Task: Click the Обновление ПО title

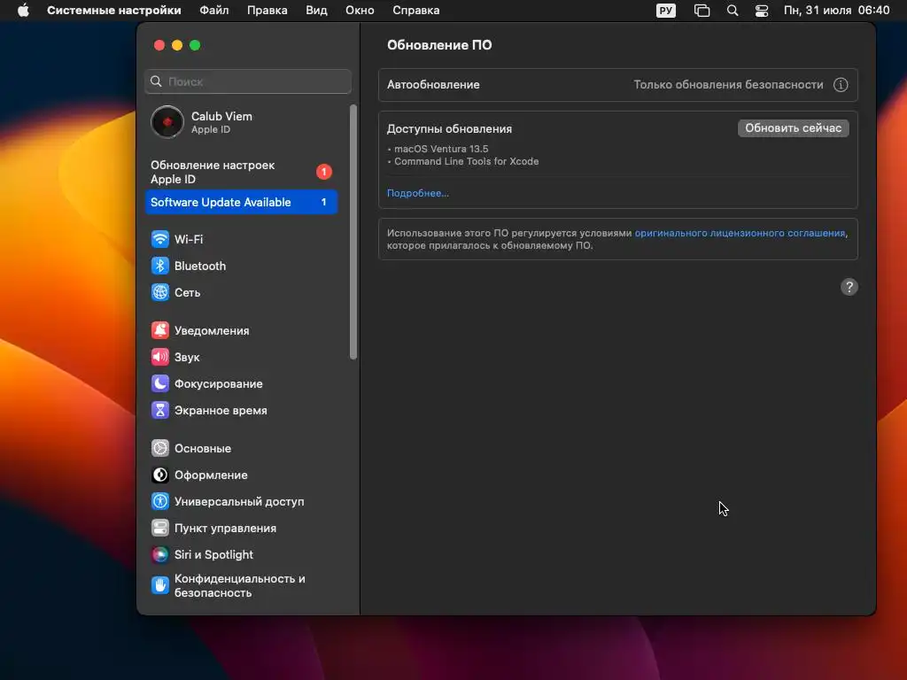Action: [439, 45]
